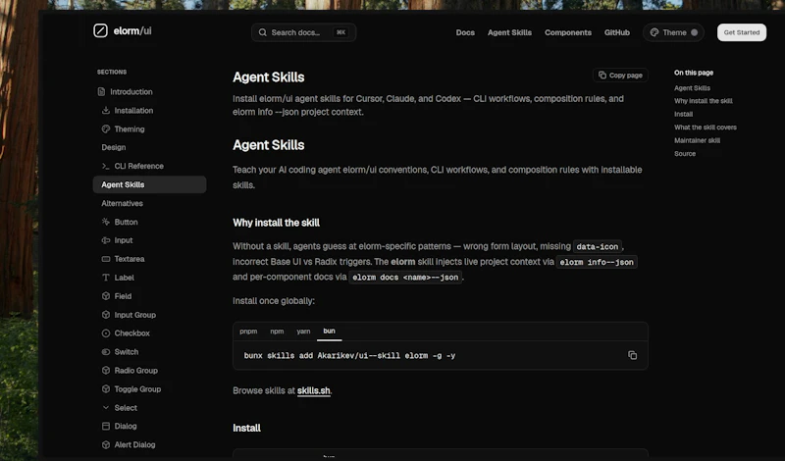The height and width of the screenshot is (461, 785).
Task: Click the Radio Group cube icon
Action: pos(106,371)
